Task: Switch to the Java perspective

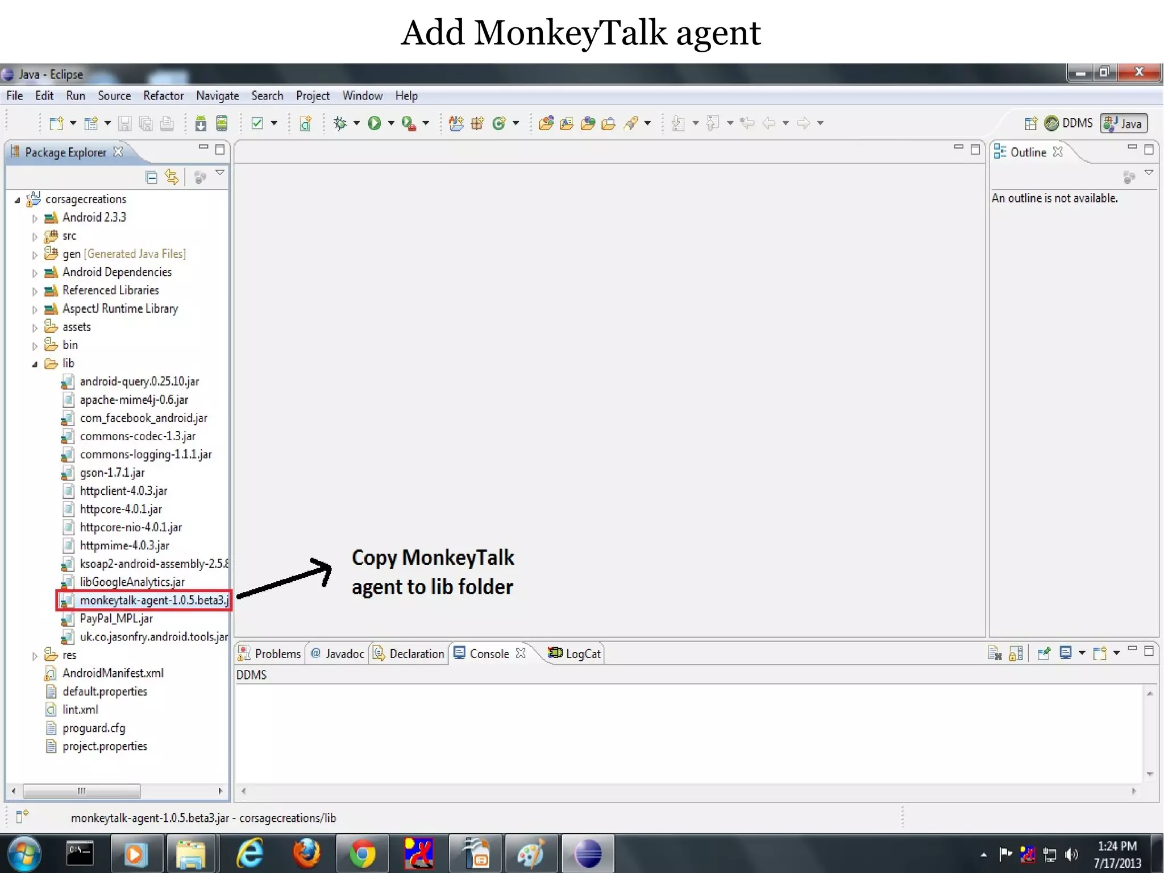Action: 1123,123
